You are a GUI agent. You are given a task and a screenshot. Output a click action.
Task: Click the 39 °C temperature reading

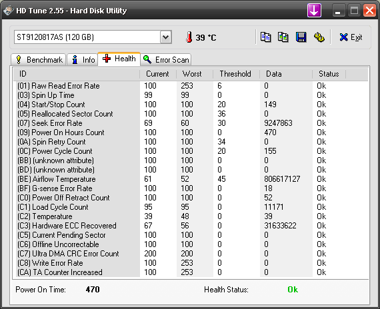206,37
